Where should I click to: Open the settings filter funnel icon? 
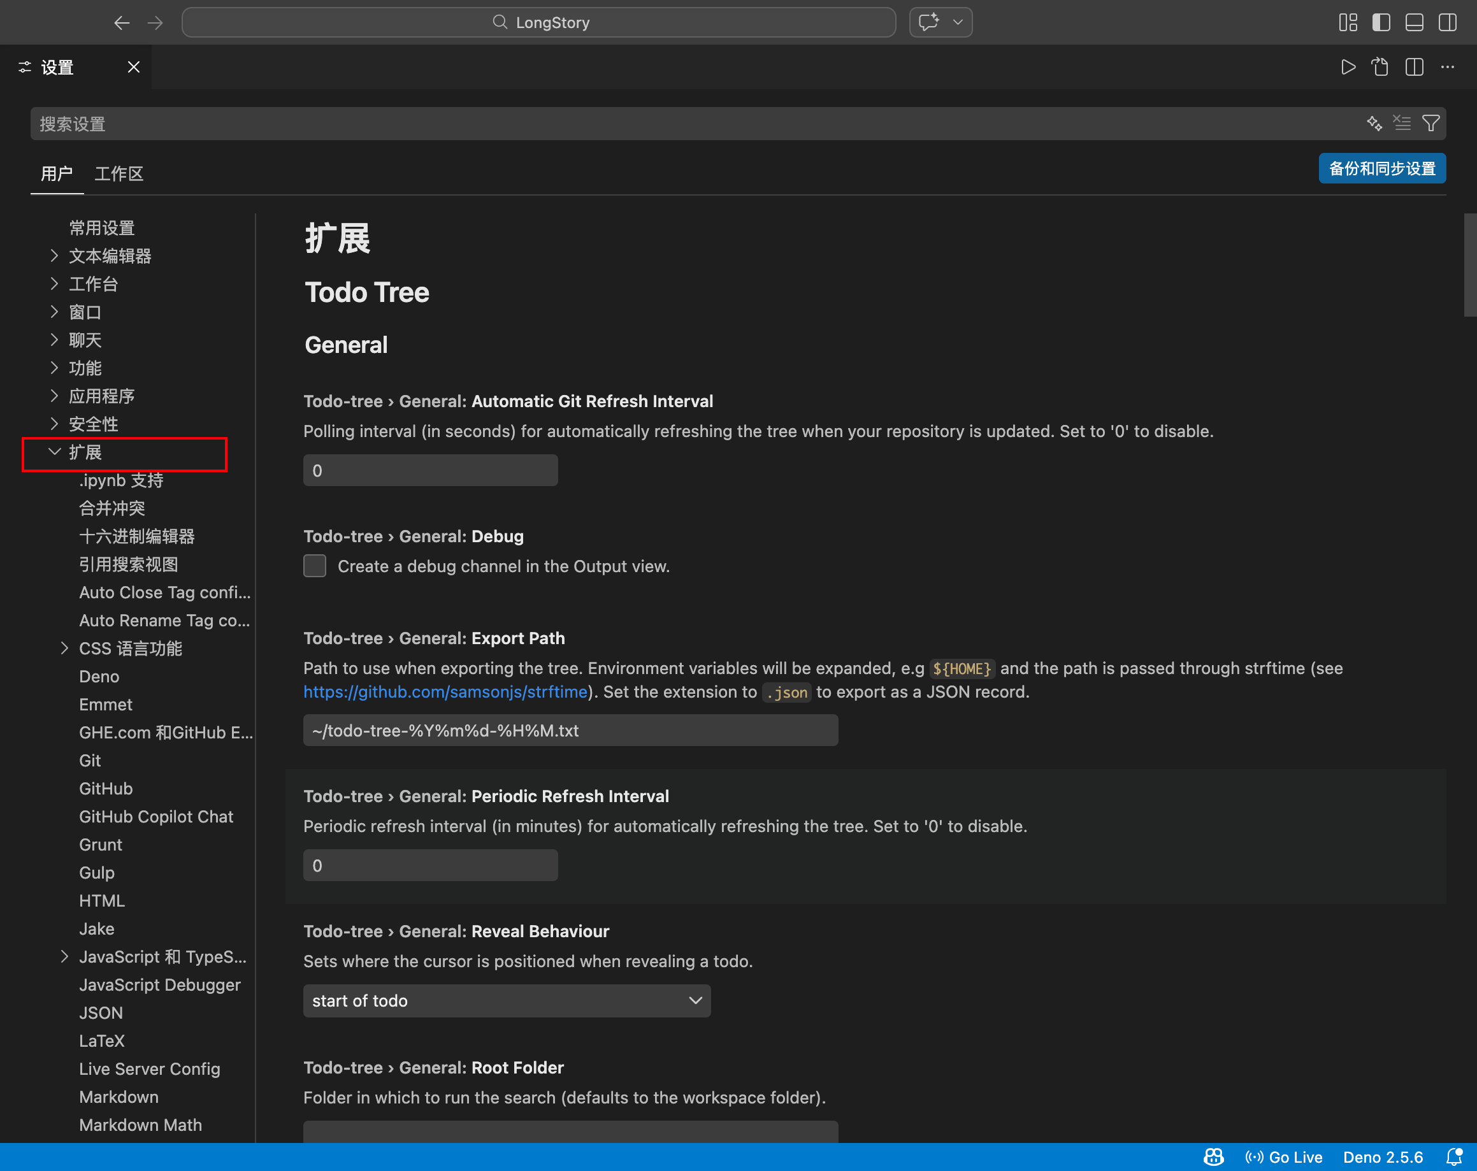point(1430,123)
